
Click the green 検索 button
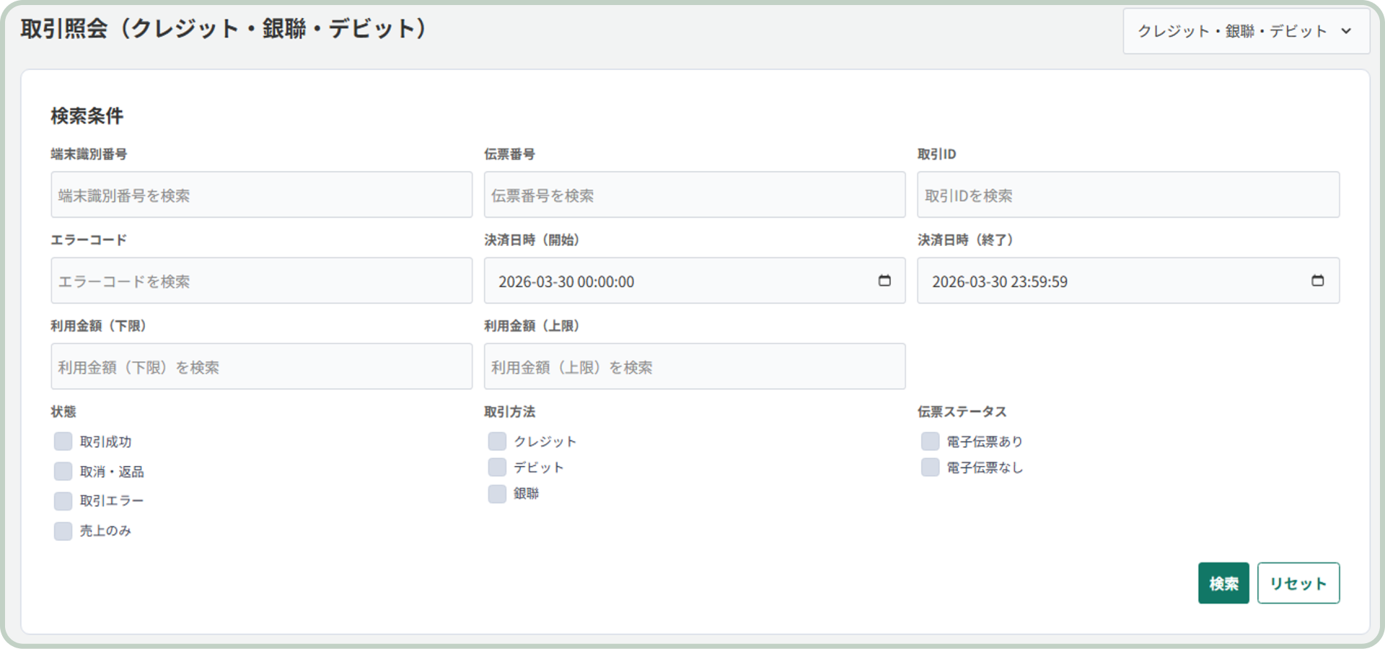[1223, 583]
